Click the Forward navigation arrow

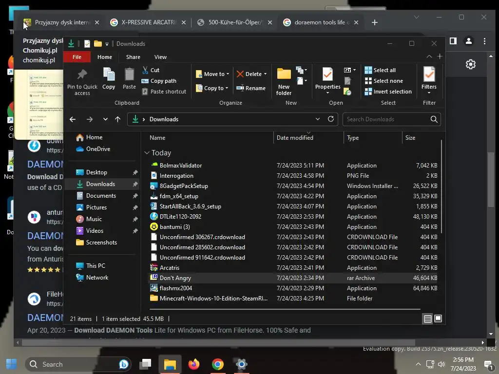tap(90, 119)
